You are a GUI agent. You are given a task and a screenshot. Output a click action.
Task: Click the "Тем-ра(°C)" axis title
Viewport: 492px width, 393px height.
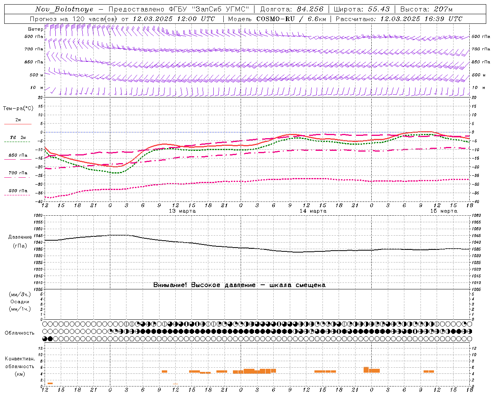click(18, 108)
